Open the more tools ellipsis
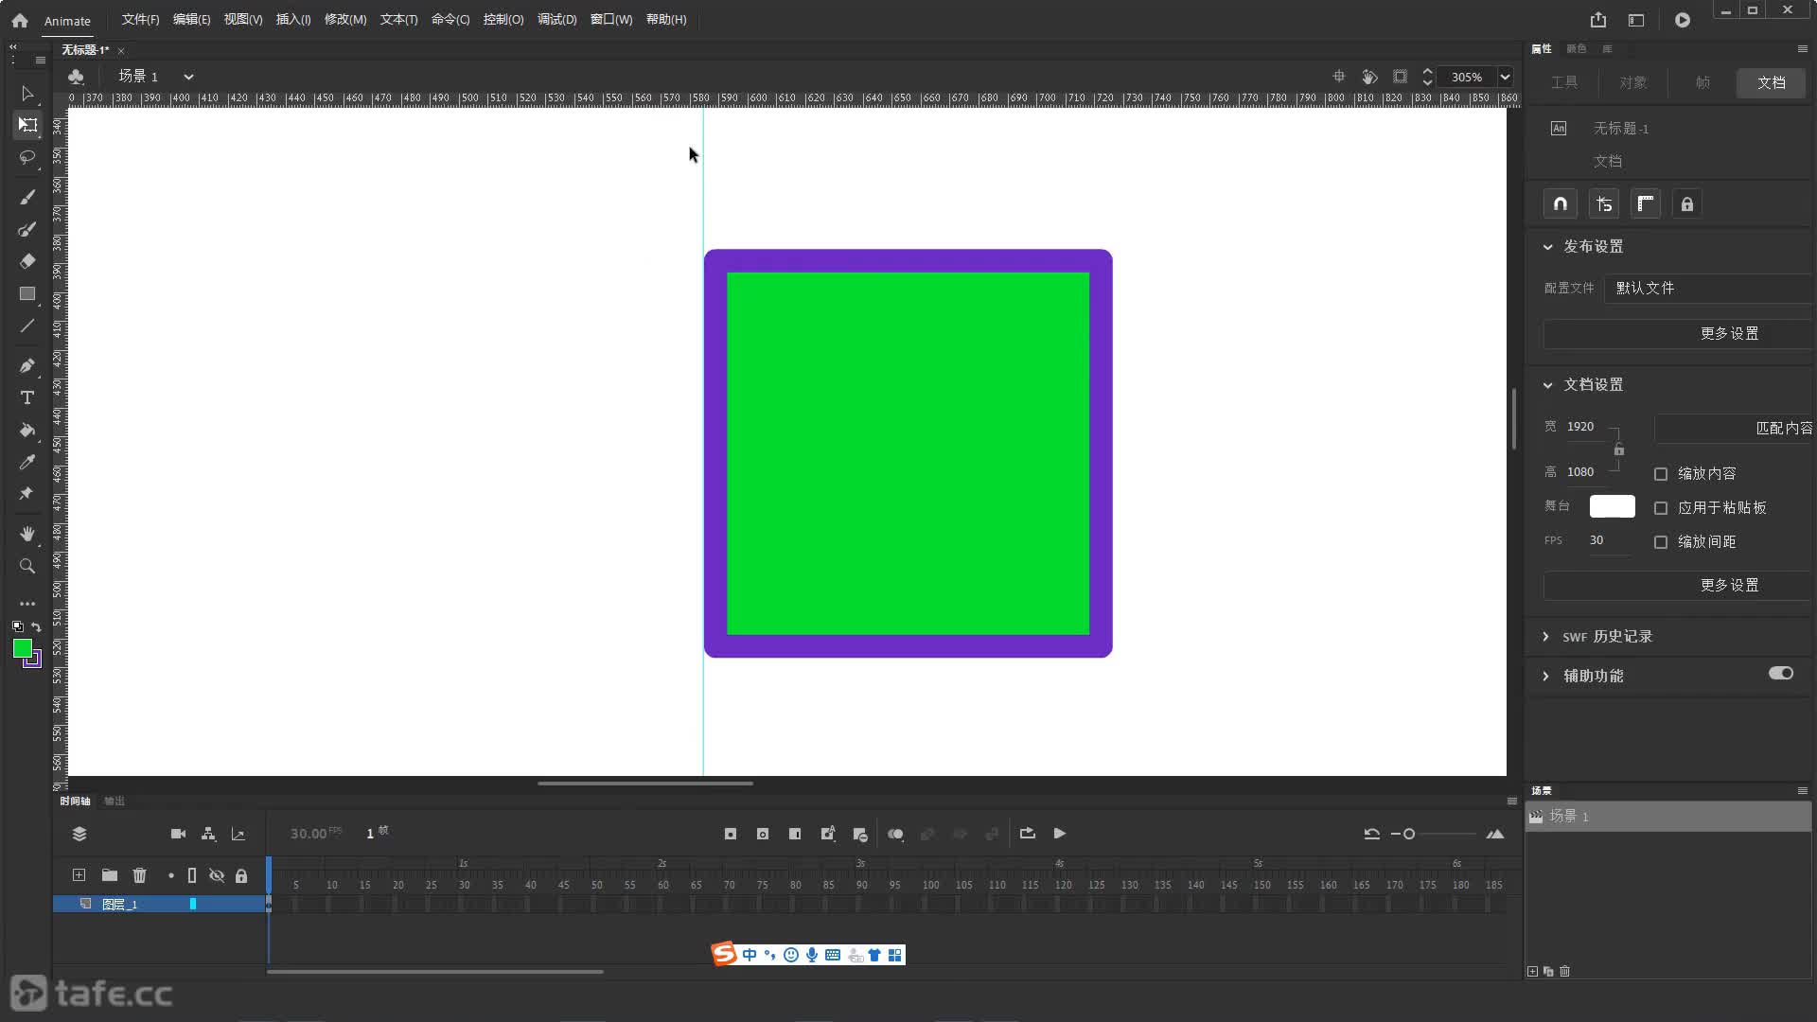The width and height of the screenshot is (1817, 1022). point(26,603)
